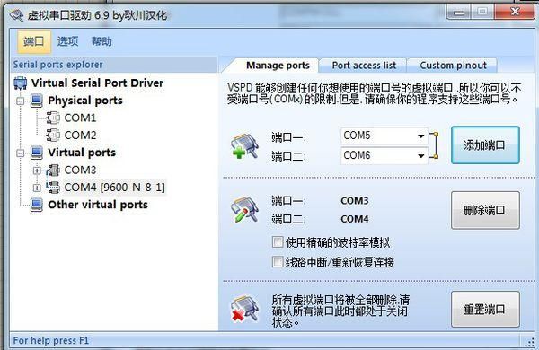539x350 pixels.
Task: Click the COM1 connector icon
Action: tap(53, 118)
